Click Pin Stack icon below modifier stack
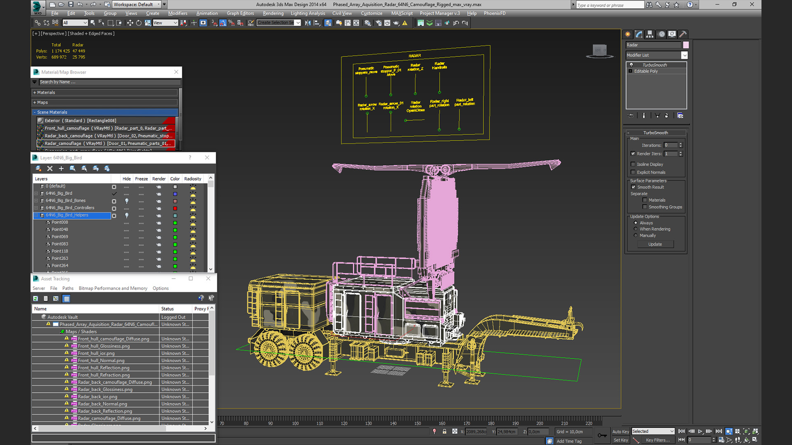 pos(630,116)
